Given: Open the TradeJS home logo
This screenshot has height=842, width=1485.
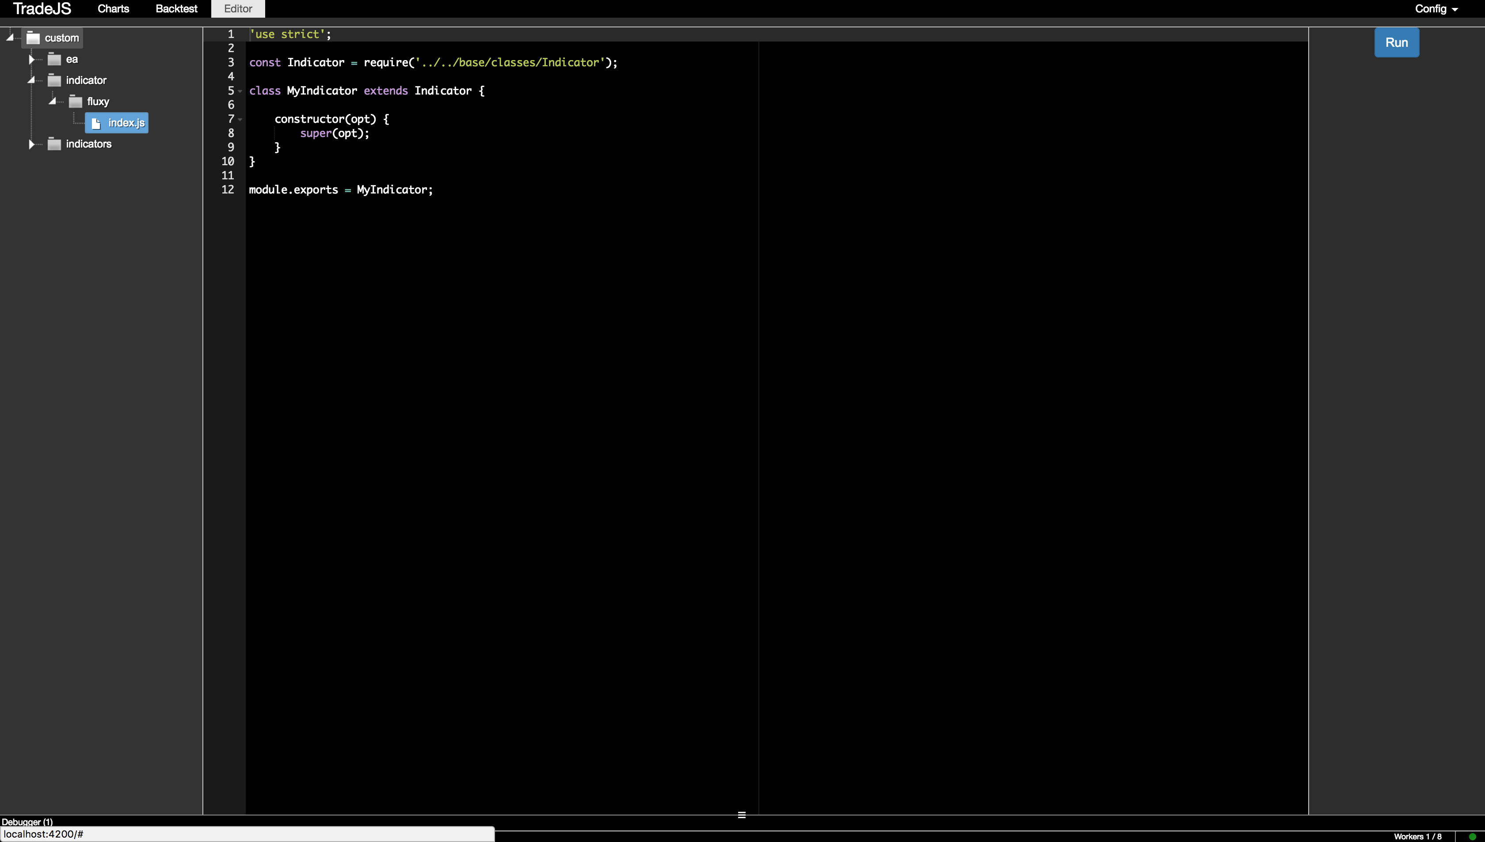Looking at the screenshot, I should pos(42,9).
